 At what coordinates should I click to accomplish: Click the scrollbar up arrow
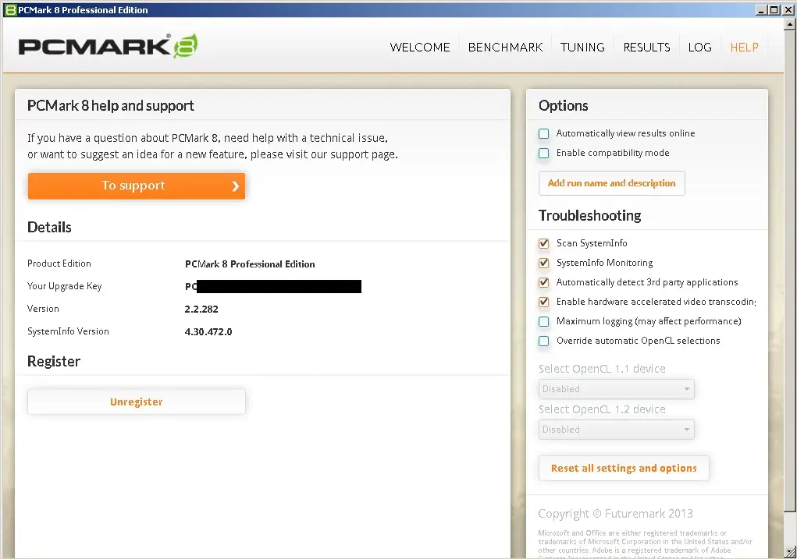pyautogui.click(x=790, y=23)
